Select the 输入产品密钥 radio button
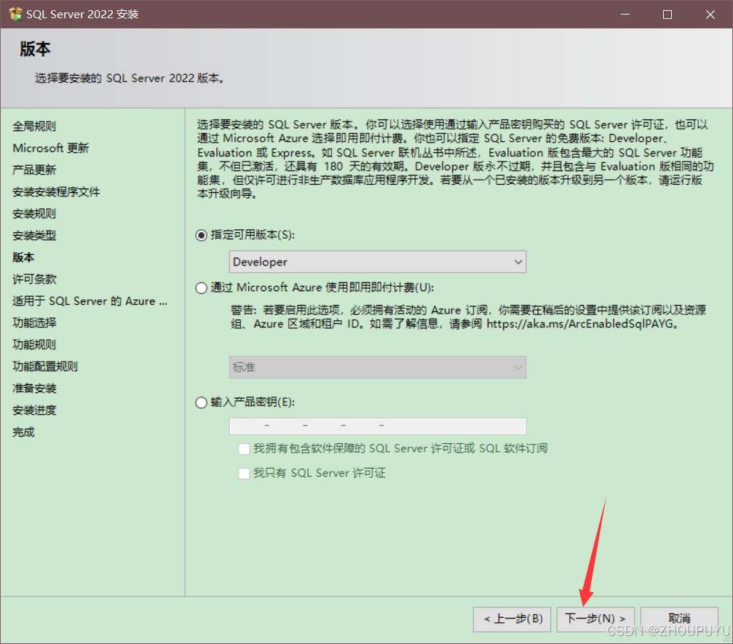 tap(202, 402)
